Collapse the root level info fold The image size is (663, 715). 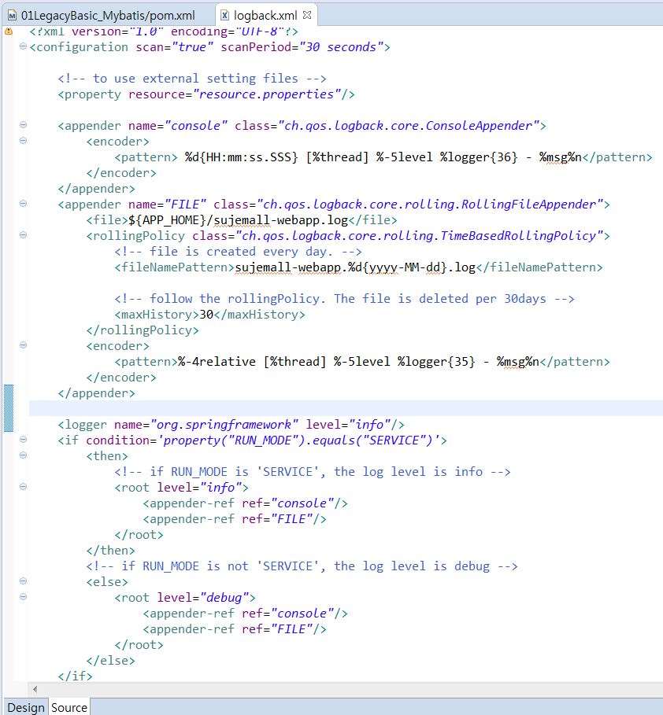coord(24,487)
